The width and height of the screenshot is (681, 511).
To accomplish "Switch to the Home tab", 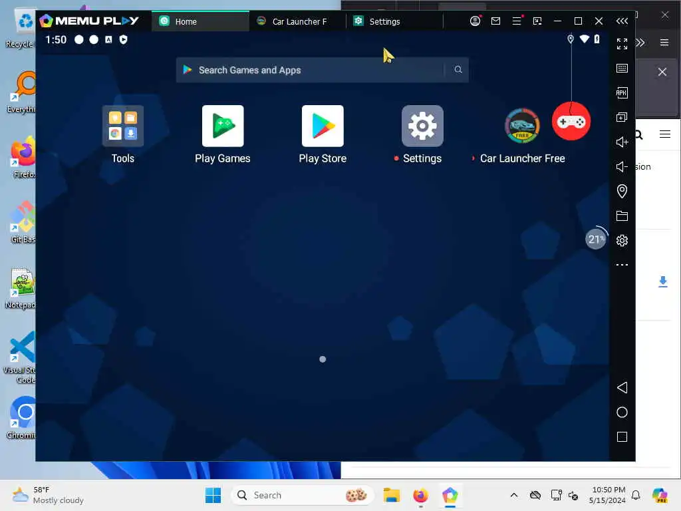I will pyautogui.click(x=201, y=21).
